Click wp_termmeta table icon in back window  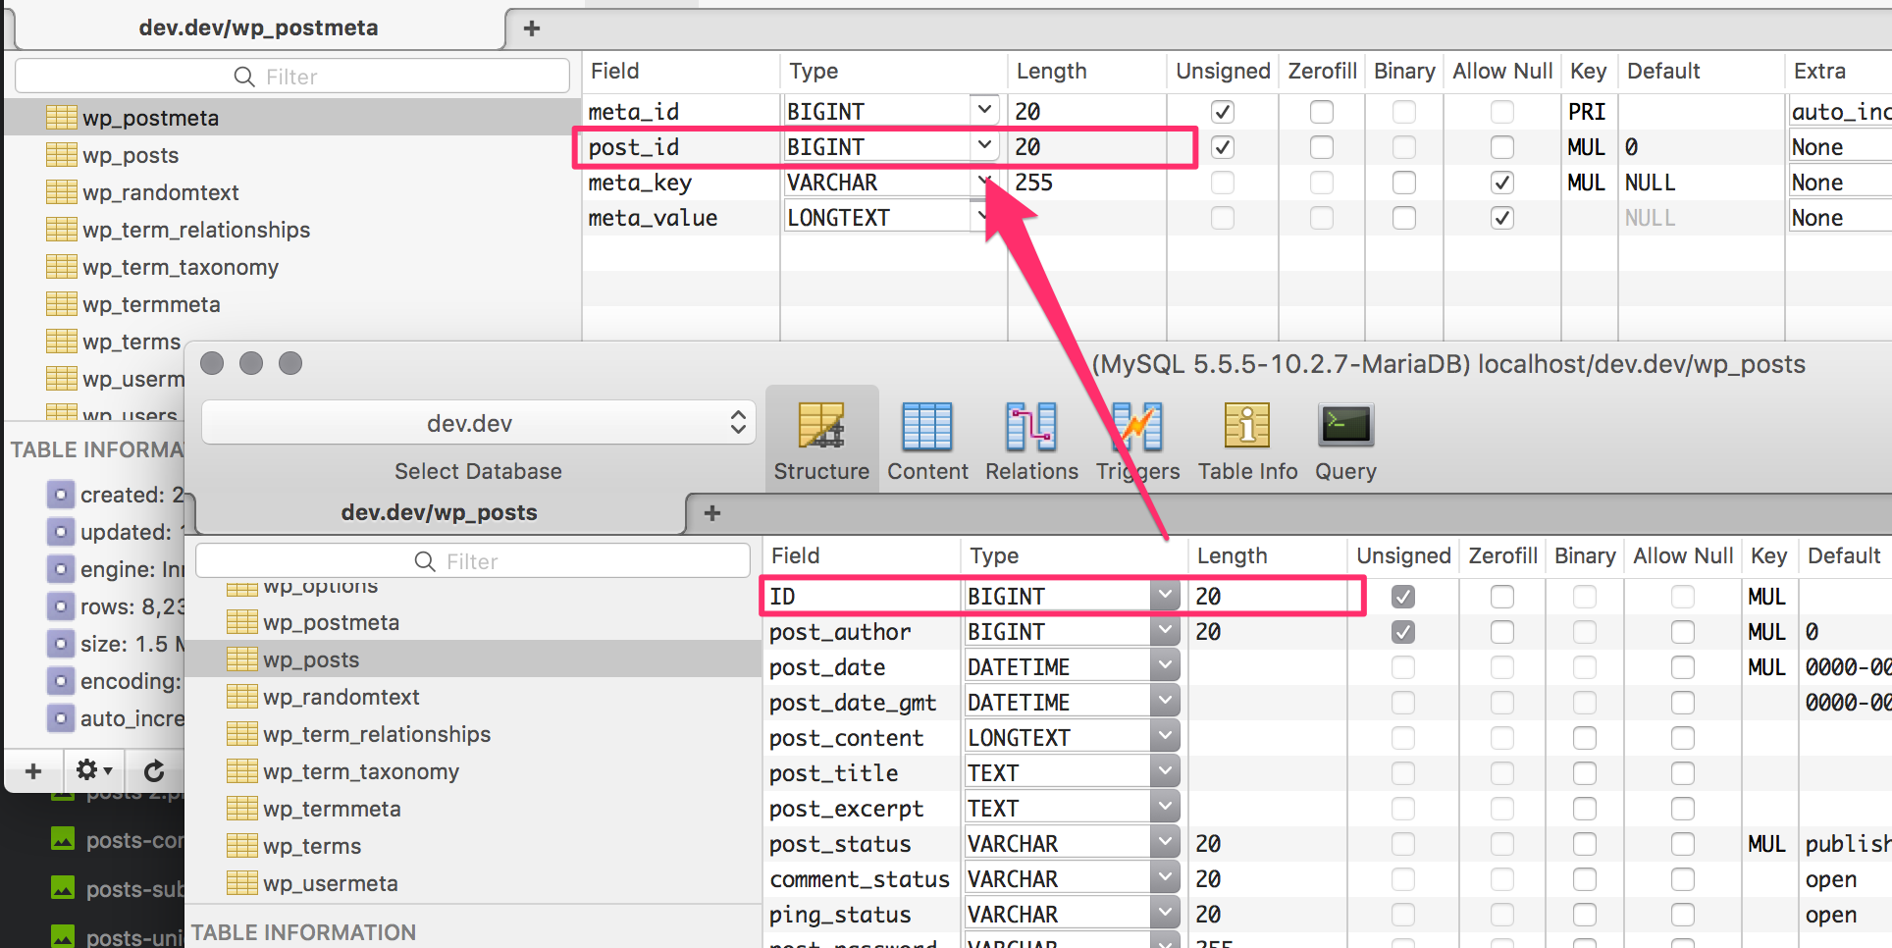pyautogui.click(x=61, y=304)
